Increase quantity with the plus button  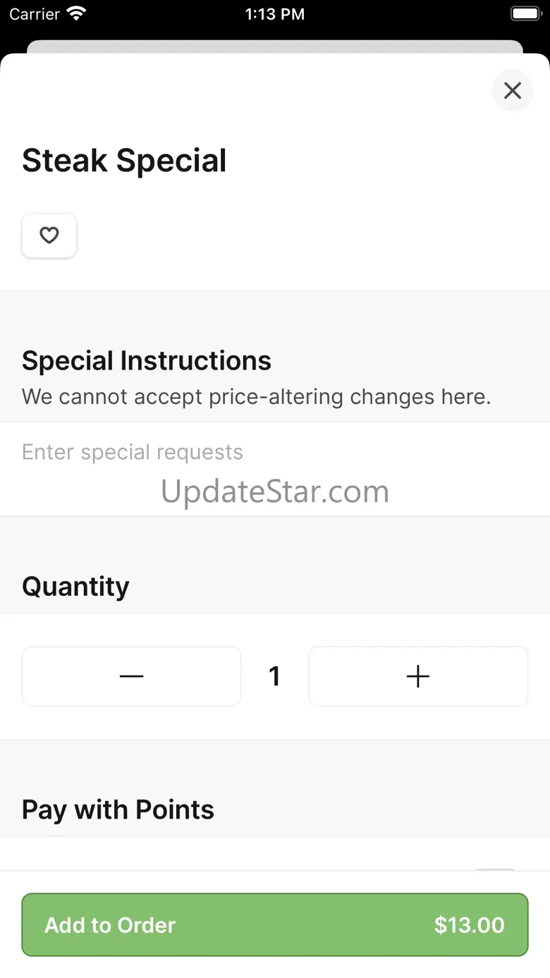point(418,676)
